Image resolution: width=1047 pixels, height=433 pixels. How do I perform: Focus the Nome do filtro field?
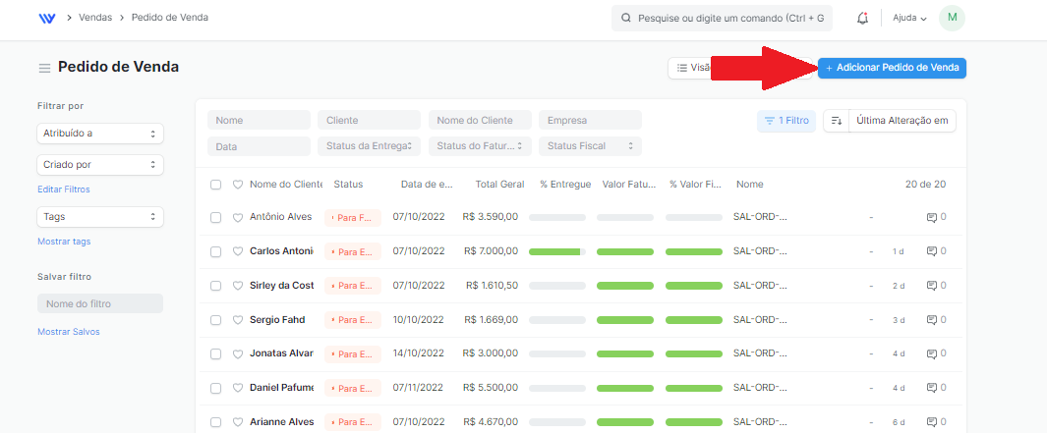(x=100, y=303)
